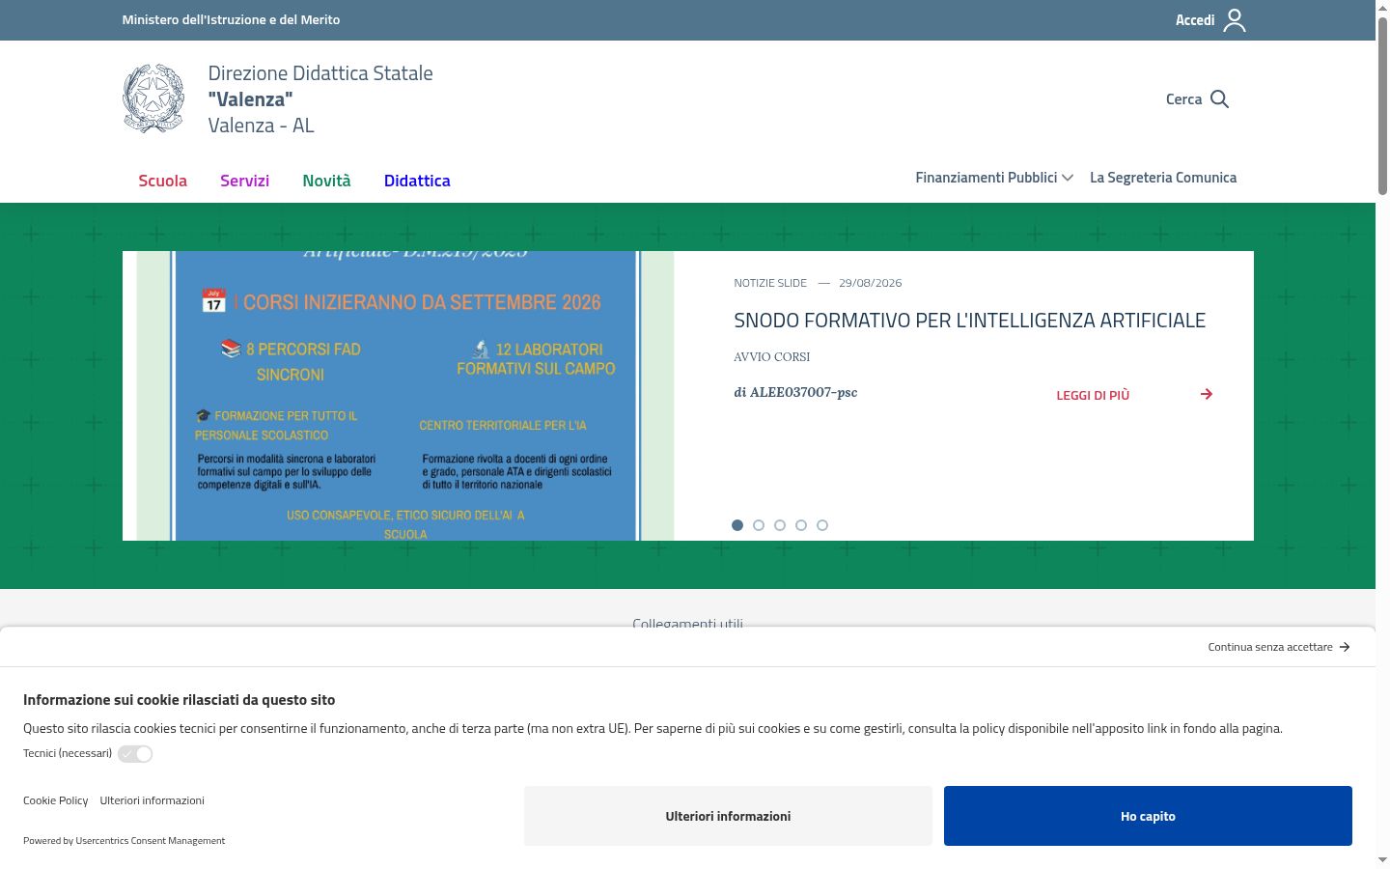This screenshot has width=1390, height=869.
Task: Open the Cookie Policy link
Action: 56,800
